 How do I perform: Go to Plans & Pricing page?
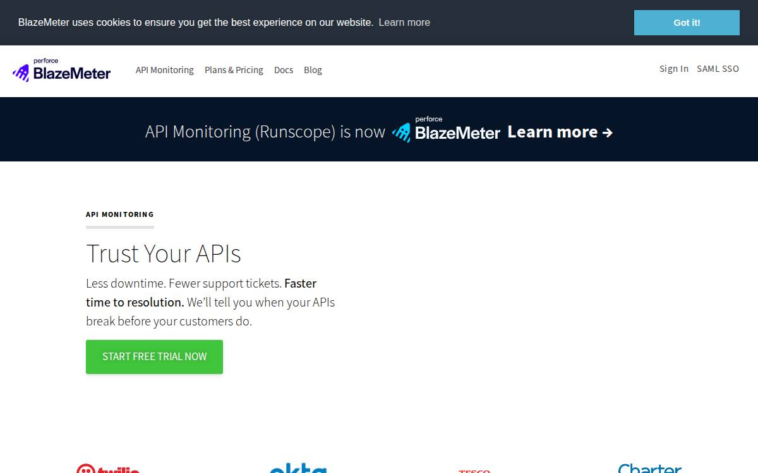(234, 70)
